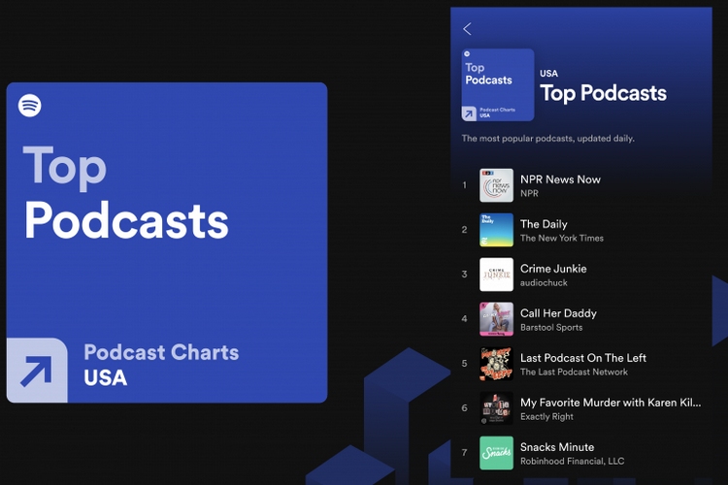This screenshot has width=728, height=485.
Task: Click description 'The most popular podcasts, updated daily.'
Action: tap(547, 139)
